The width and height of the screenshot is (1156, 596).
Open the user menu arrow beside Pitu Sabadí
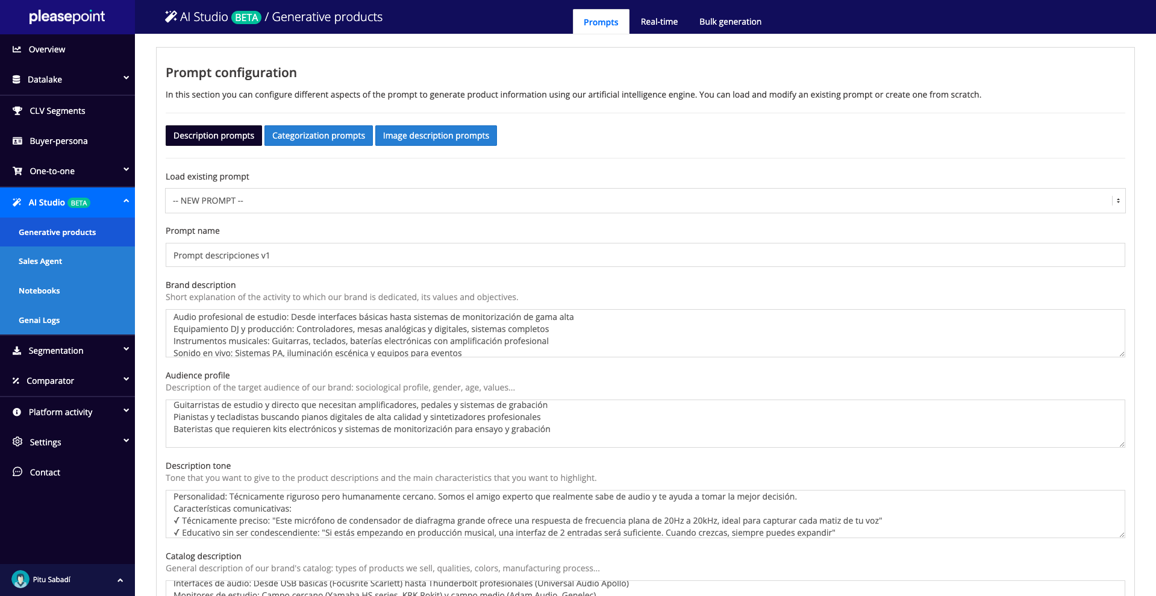point(120,580)
